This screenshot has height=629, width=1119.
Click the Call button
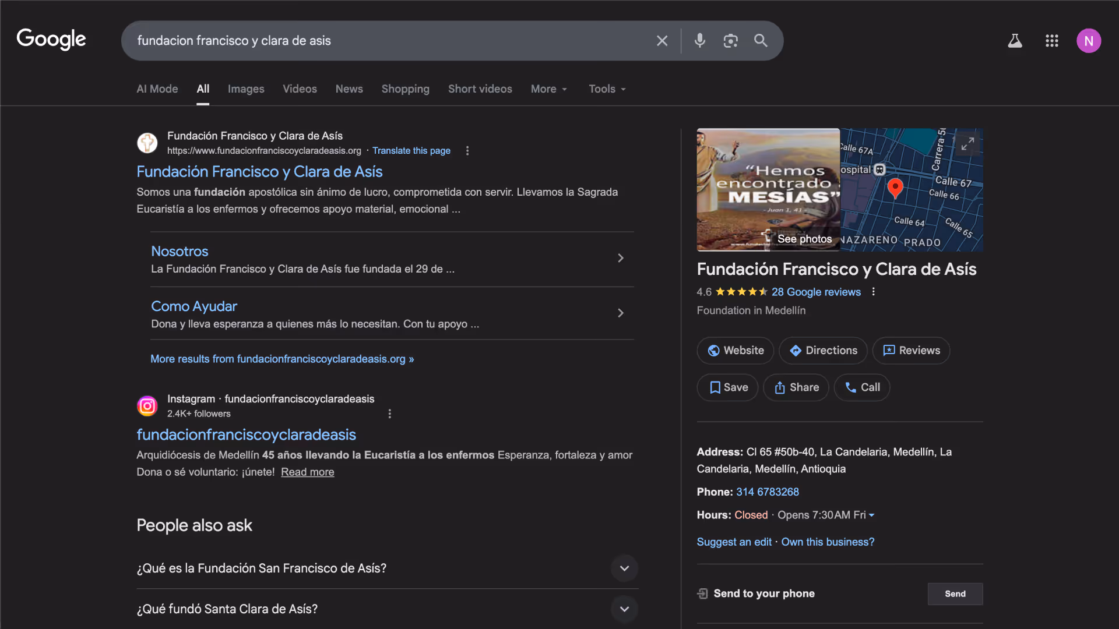[862, 388]
